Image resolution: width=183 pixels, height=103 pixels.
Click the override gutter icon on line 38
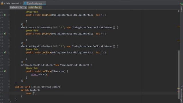[x=5, y=53]
